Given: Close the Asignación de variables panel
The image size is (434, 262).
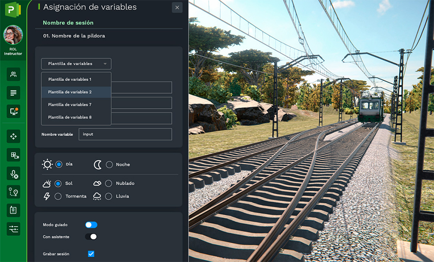Looking at the screenshot, I should pyautogui.click(x=177, y=8).
